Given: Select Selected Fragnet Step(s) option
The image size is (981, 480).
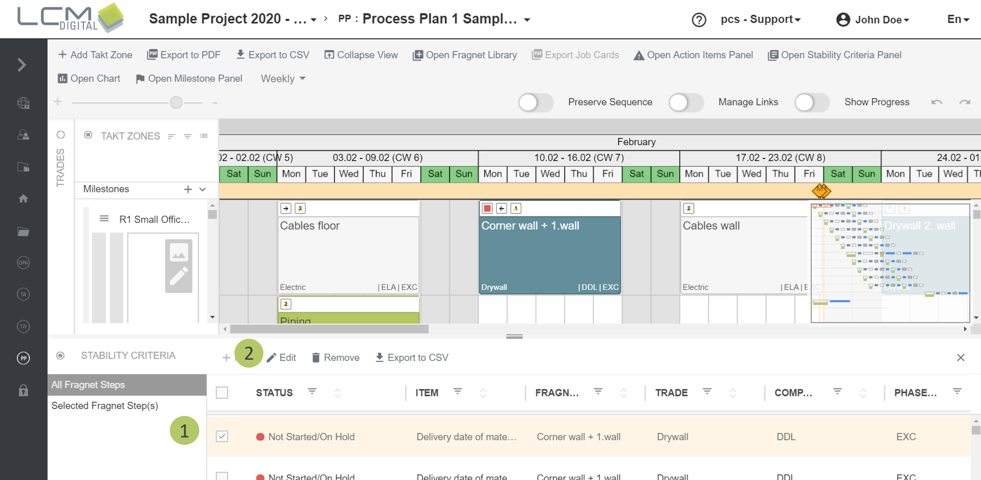Looking at the screenshot, I should tap(105, 406).
